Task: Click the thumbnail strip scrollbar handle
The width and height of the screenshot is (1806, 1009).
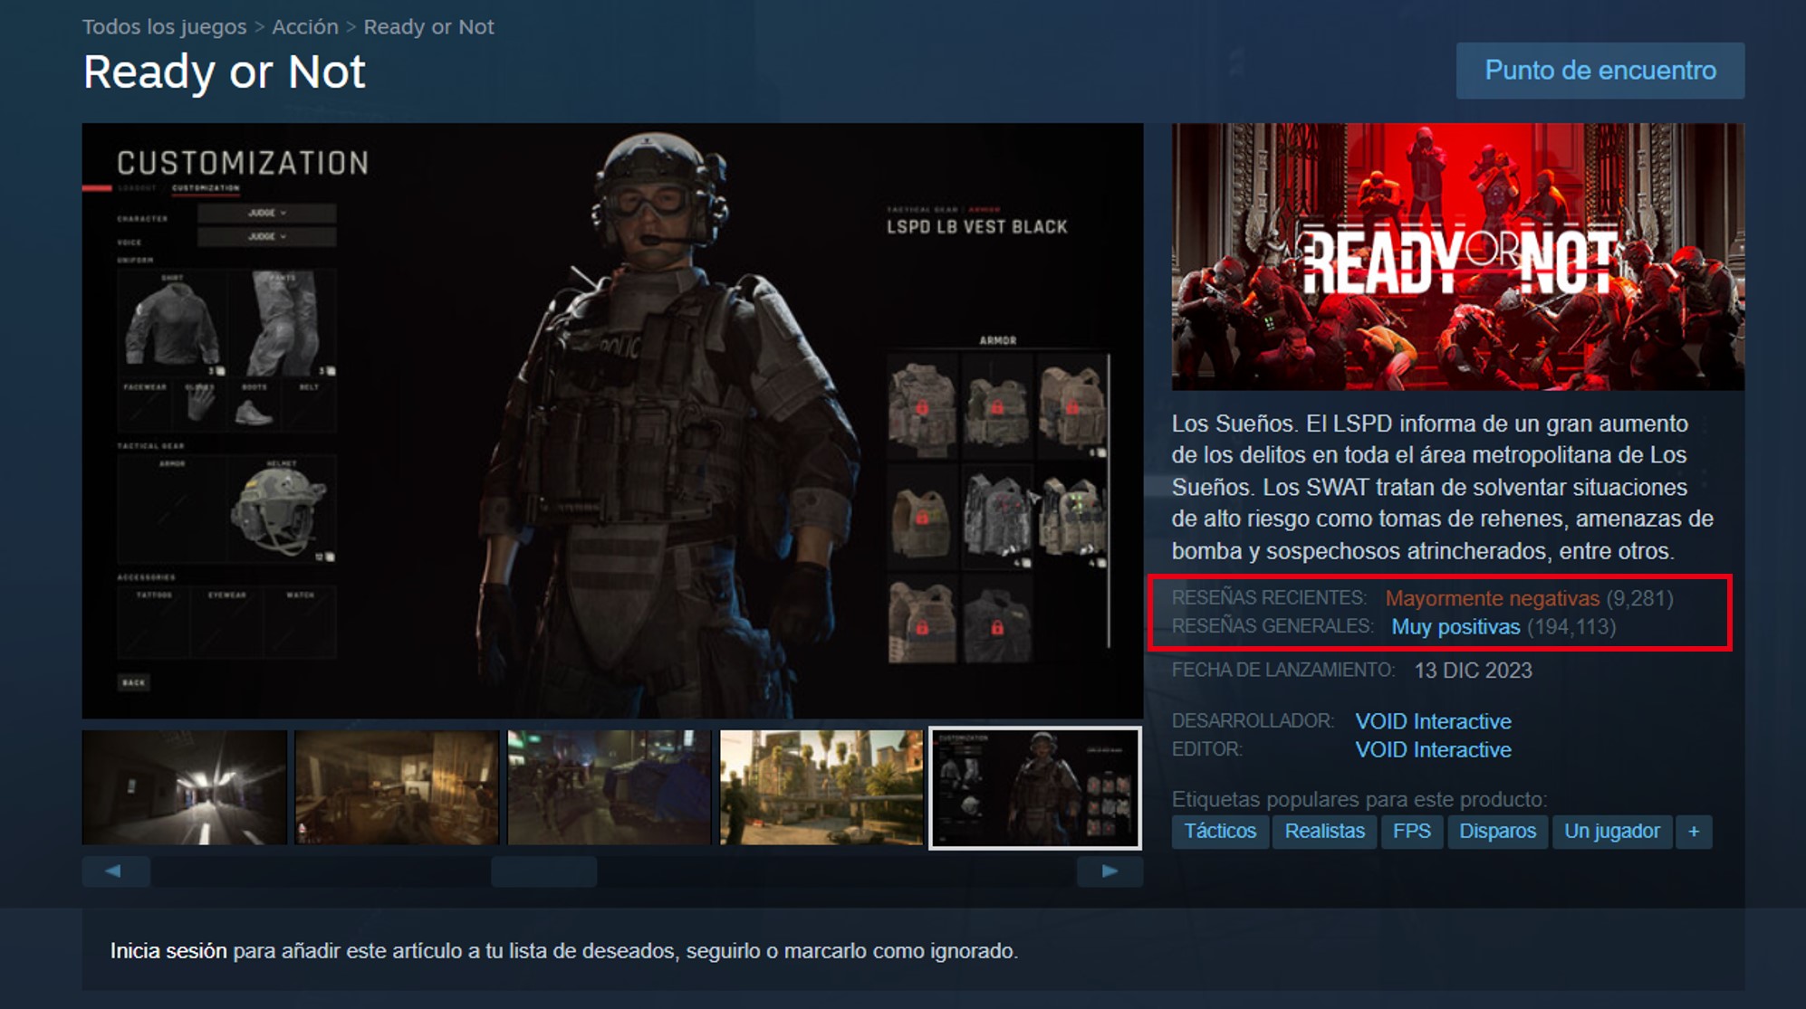Action: [543, 871]
